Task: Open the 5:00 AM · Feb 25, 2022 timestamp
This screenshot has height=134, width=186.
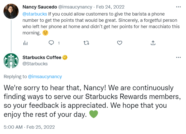Action: (29, 127)
